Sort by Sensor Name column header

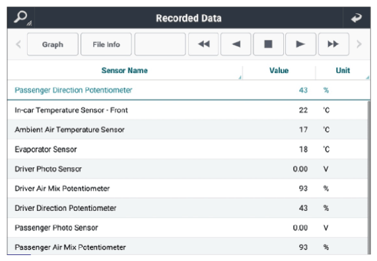125,71
